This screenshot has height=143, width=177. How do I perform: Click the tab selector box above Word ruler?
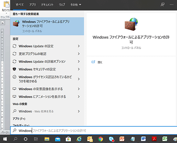(x=2, y=23)
